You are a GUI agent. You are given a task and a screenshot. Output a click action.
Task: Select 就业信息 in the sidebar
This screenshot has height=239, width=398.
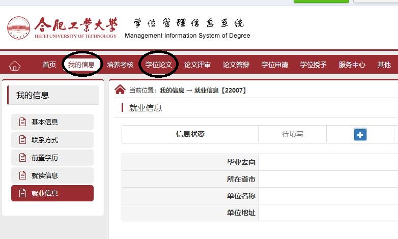tap(52, 193)
